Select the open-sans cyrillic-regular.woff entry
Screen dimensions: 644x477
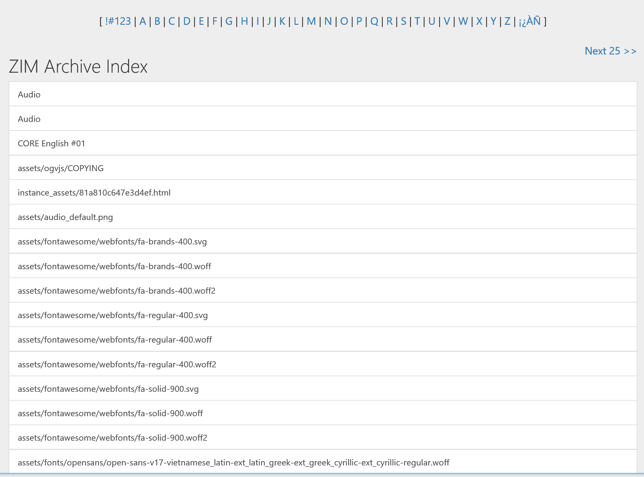233,462
